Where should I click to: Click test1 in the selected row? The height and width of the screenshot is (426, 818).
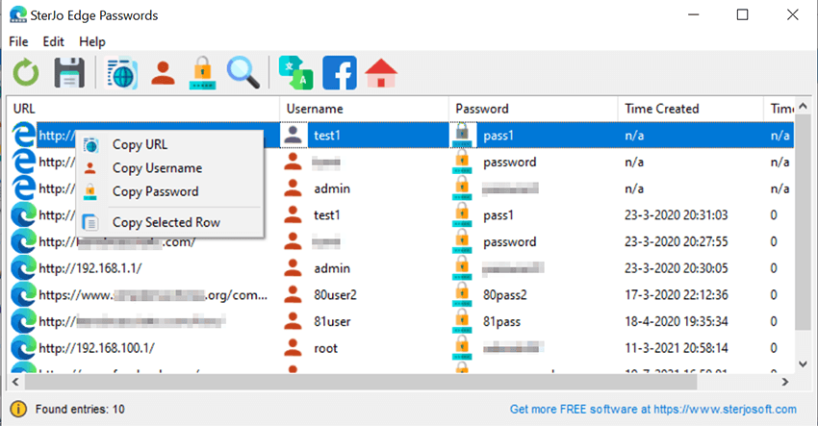(x=326, y=135)
